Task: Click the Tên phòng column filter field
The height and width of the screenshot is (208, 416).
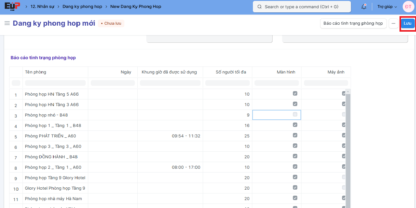Action: [x=55, y=83]
